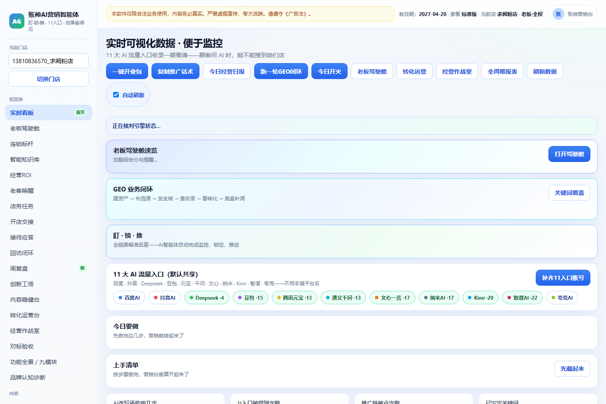Run 跑一轮GEO闭环
This screenshot has height=404, width=606.
(x=281, y=72)
